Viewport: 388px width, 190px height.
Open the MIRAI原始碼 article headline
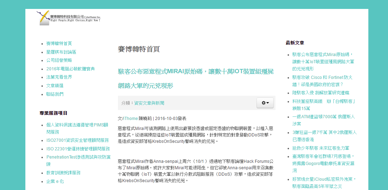pos(196,79)
